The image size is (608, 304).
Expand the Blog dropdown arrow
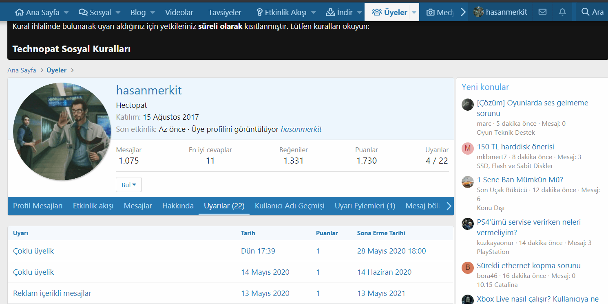click(153, 13)
